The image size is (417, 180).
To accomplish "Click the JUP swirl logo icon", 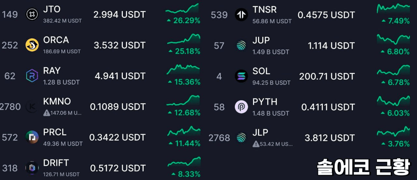I will click(241, 45).
